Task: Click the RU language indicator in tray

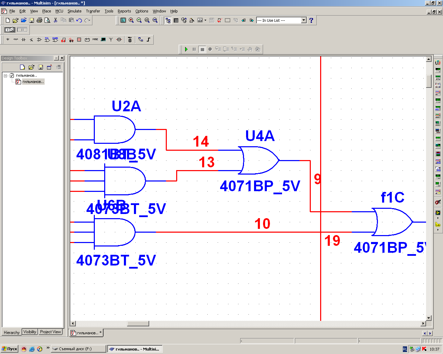Action: (405, 349)
